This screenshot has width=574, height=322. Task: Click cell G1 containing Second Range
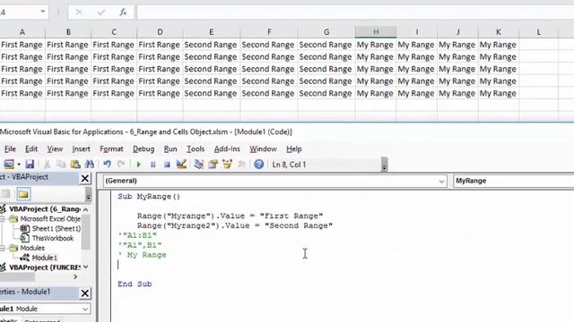tap(326, 45)
